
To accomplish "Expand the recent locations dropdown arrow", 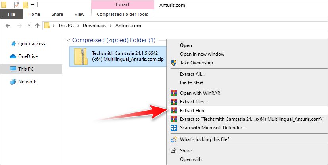I will (x=29, y=26).
